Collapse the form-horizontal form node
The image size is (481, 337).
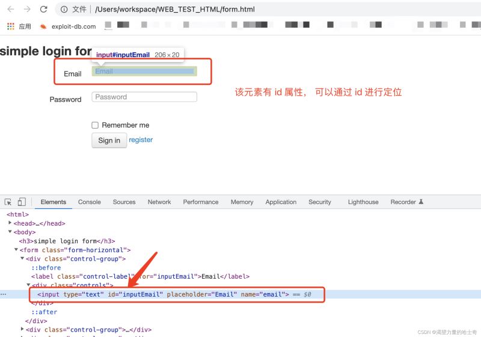[x=16, y=250]
